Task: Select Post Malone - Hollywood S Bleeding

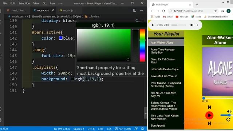Action: (x=166, y=84)
